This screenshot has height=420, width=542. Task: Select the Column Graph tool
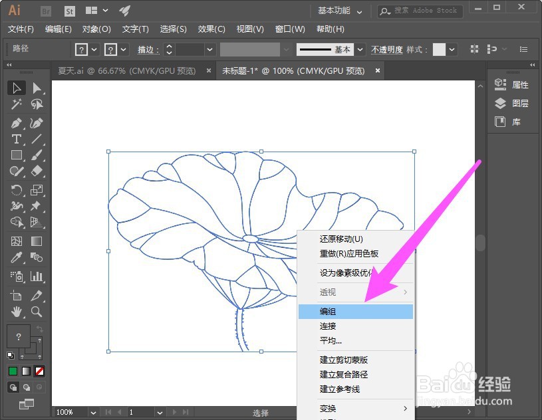click(x=37, y=276)
